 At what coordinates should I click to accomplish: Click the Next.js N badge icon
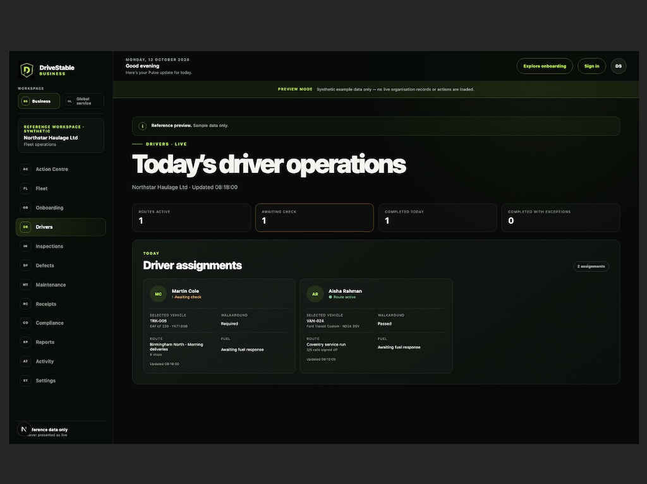point(24,429)
